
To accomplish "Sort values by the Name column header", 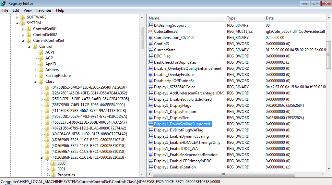I will [186, 18].
